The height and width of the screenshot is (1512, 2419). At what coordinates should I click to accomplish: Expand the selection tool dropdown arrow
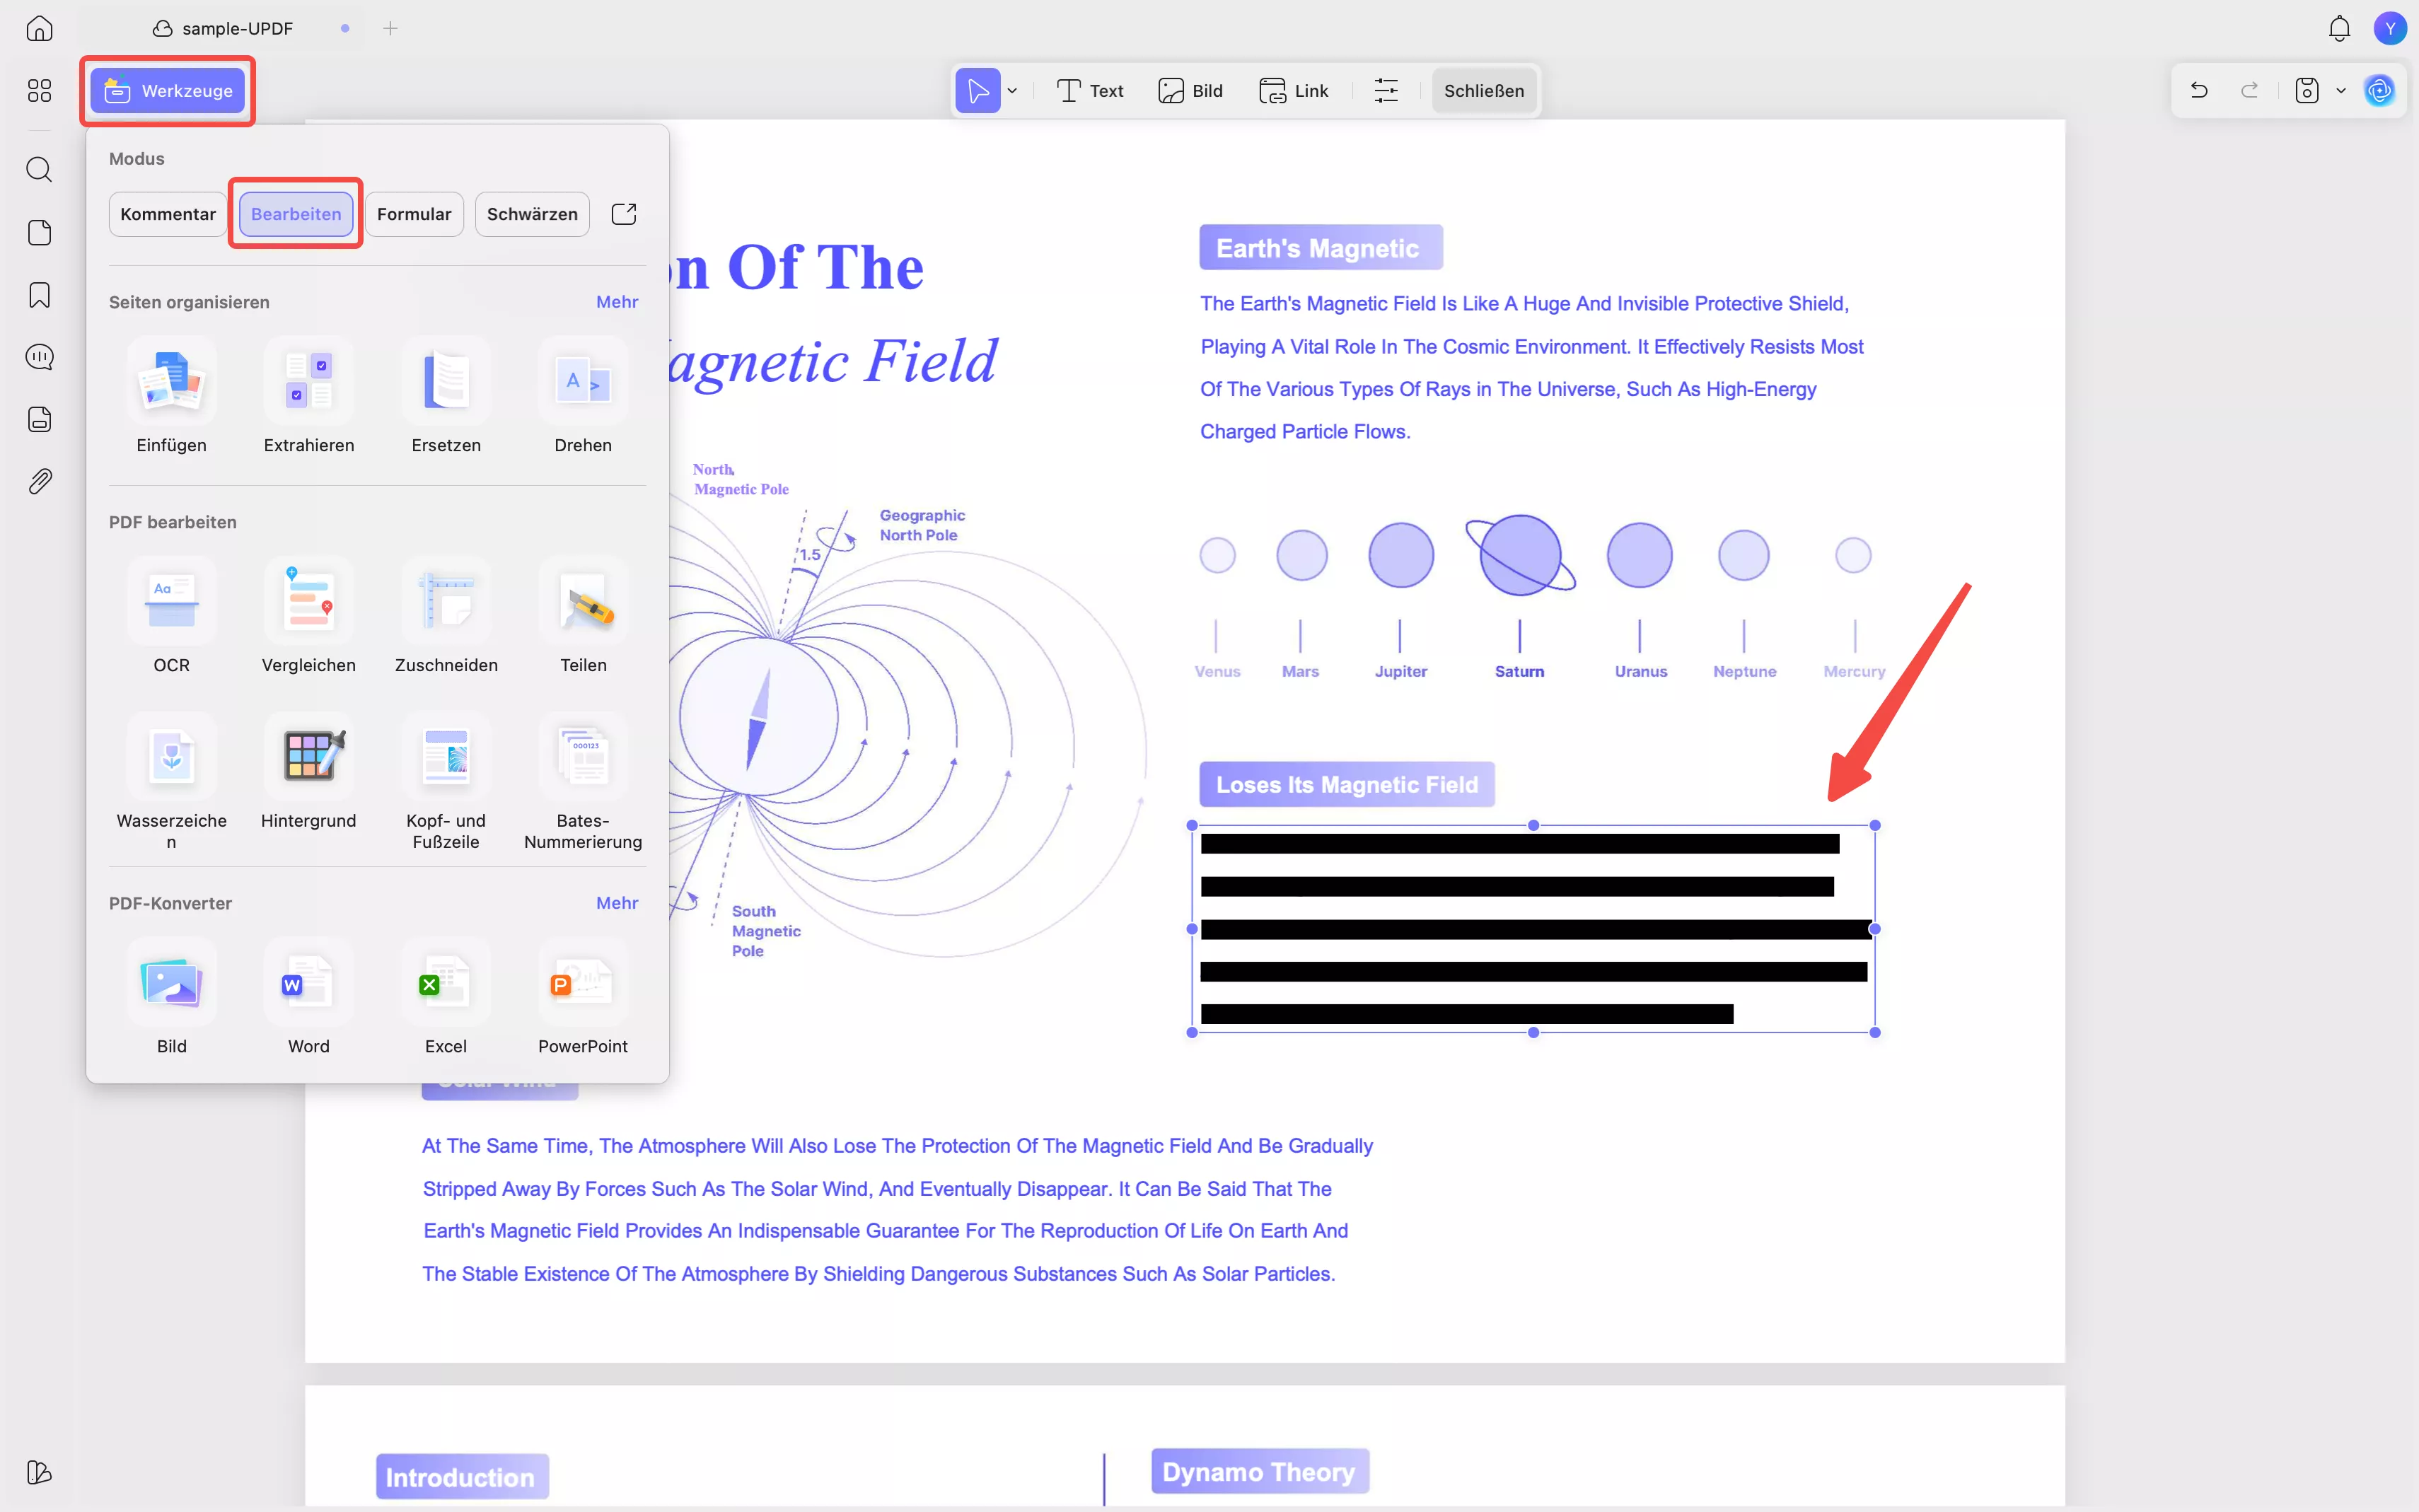(1012, 91)
